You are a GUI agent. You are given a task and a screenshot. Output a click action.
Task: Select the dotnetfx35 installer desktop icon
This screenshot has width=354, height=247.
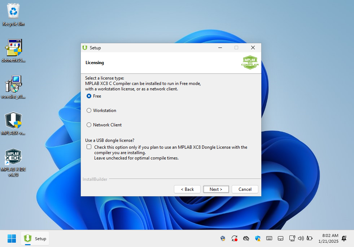tap(13, 51)
